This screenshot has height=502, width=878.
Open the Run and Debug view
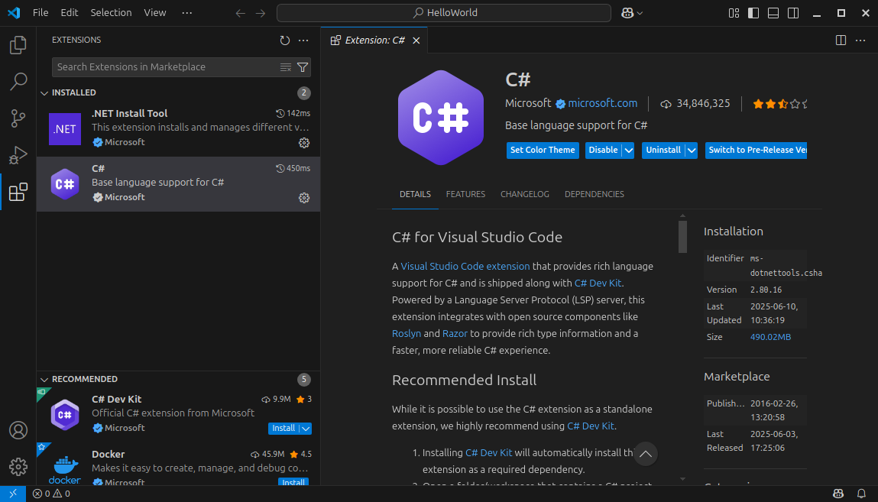click(18, 155)
